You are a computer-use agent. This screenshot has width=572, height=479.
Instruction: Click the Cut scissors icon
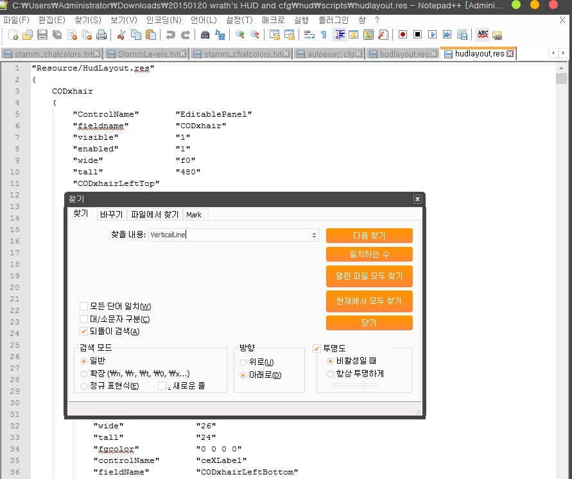(x=121, y=35)
